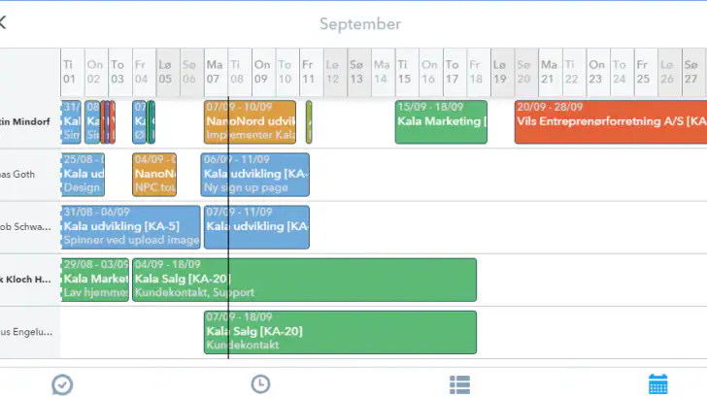Open the Kala Salg Kundekontakt task 07/09-18/09
The width and height of the screenshot is (707, 398).
[340, 333]
